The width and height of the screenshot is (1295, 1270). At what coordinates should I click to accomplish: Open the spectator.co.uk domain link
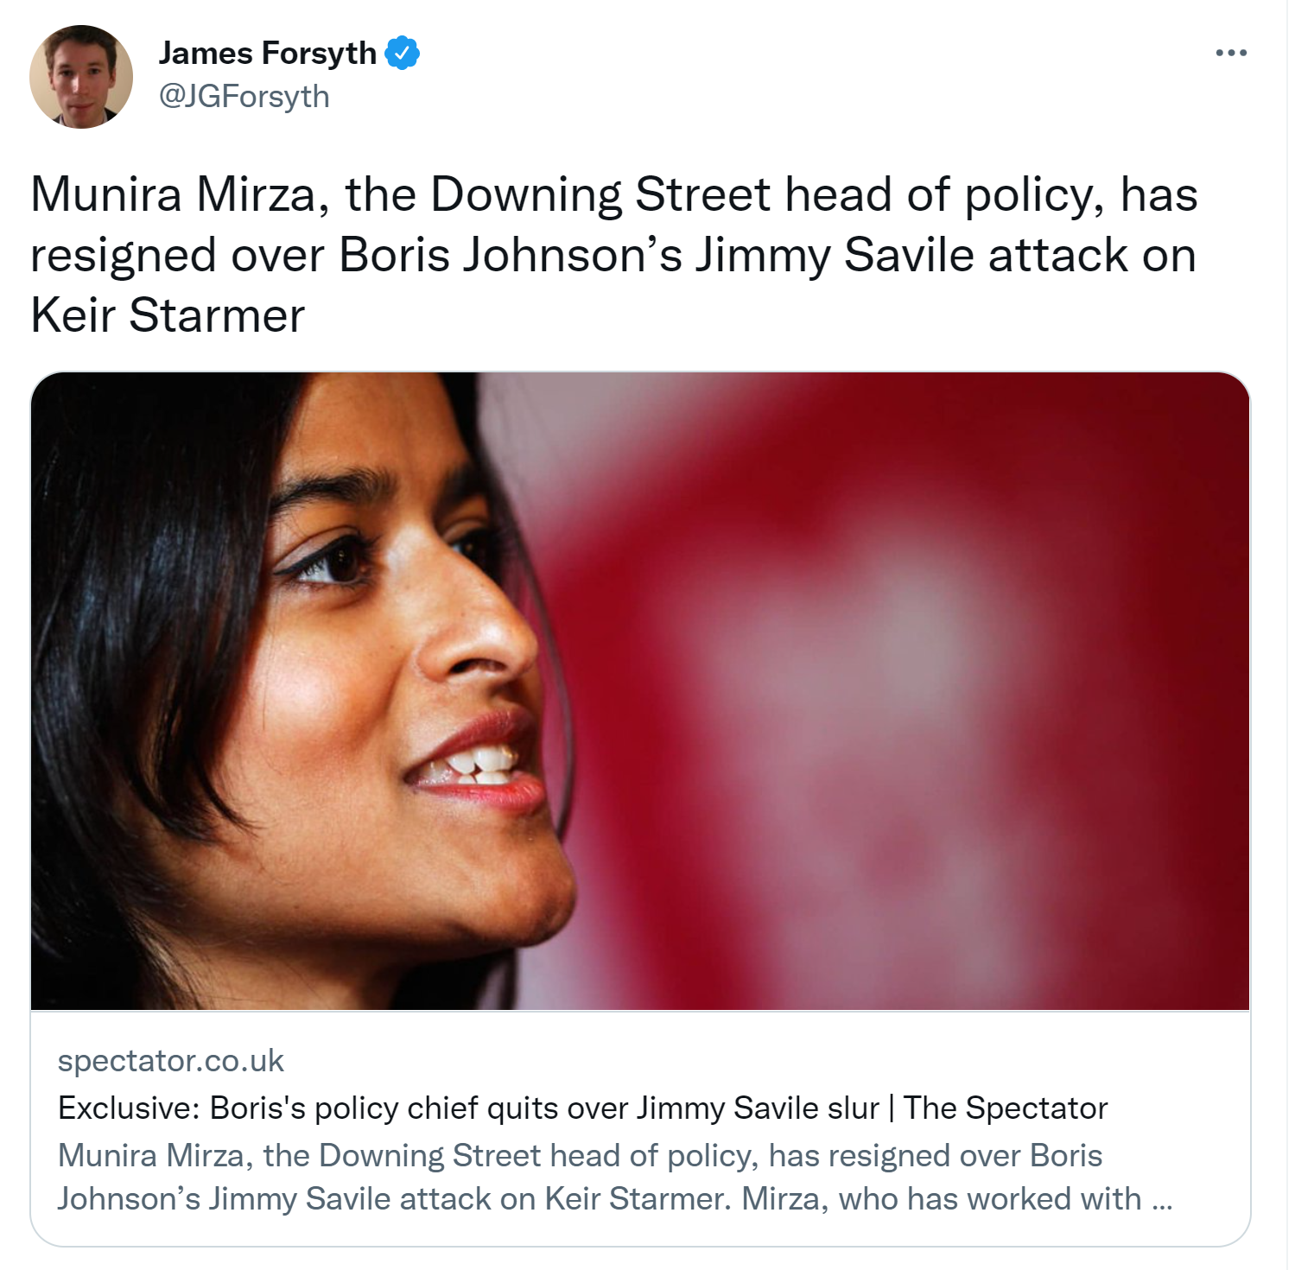coord(170,1060)
